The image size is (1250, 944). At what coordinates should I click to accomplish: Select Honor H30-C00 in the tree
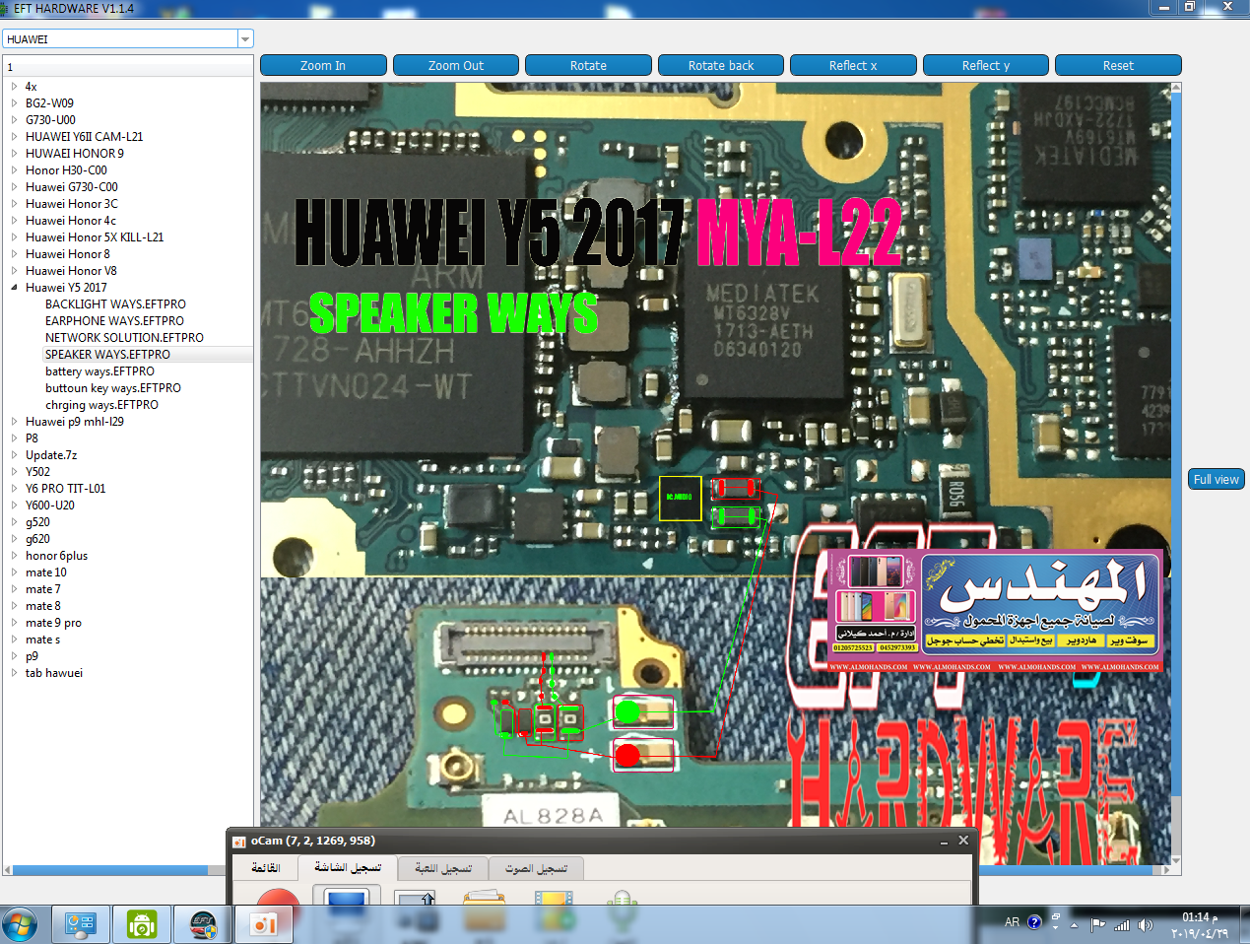tap(66, 170)
